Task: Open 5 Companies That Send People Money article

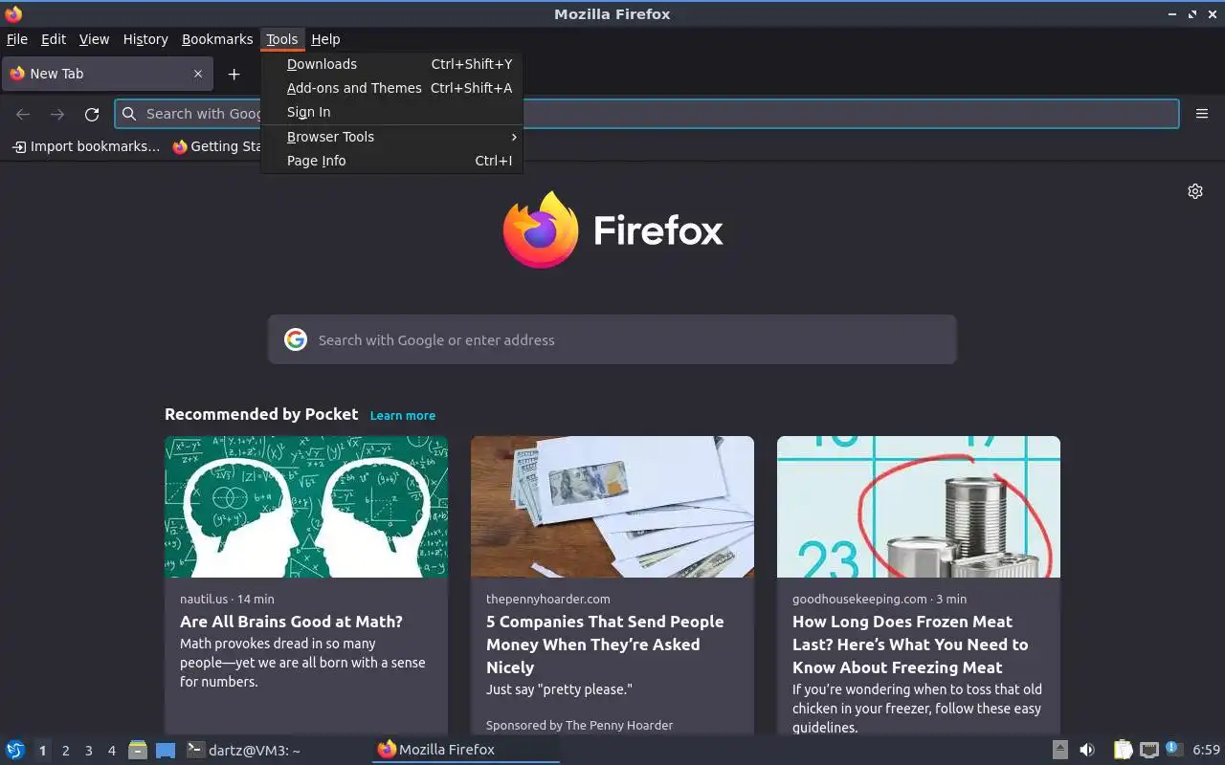Action: (x=605, y=645)
